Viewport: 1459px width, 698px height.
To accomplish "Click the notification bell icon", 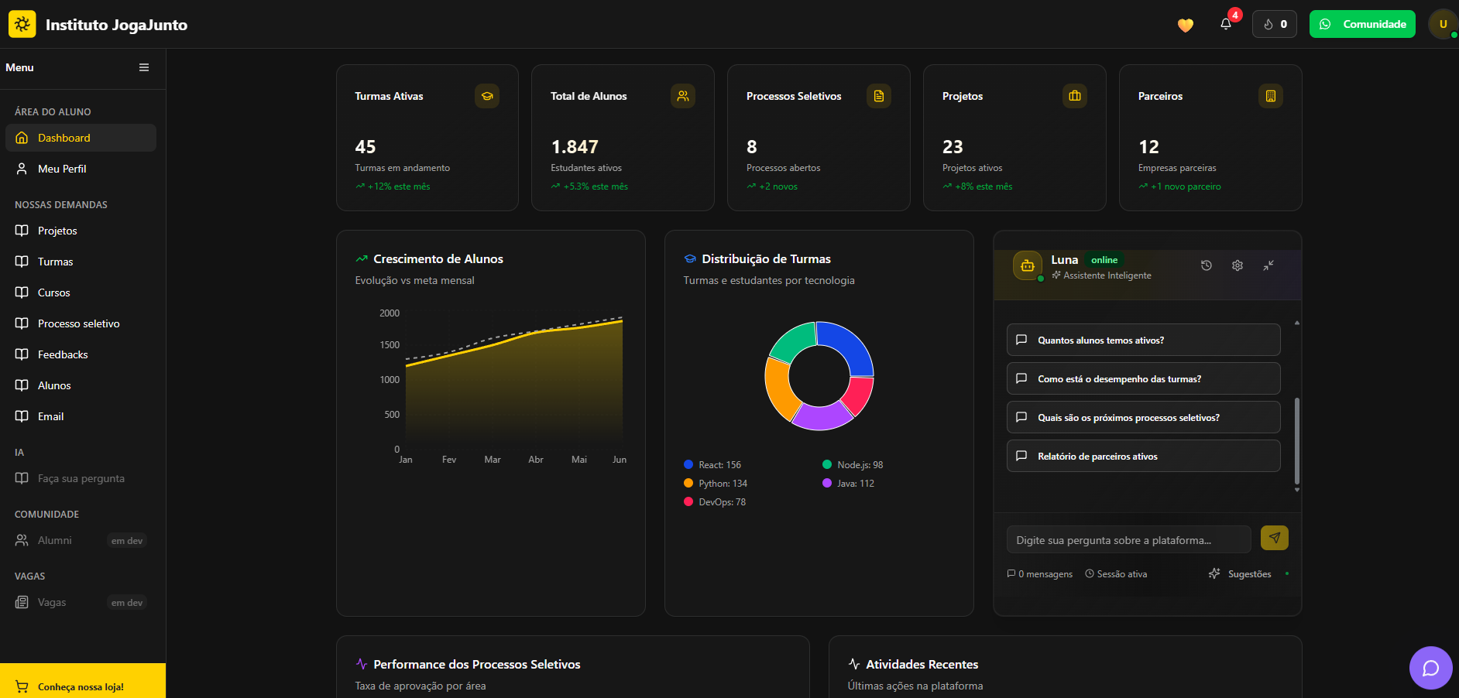I will pos(1226,24).
